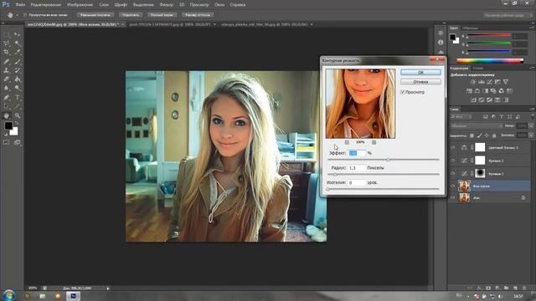Hide the Кривые 1 layer
Screen dimensions: 536x301
click(453, 173)
